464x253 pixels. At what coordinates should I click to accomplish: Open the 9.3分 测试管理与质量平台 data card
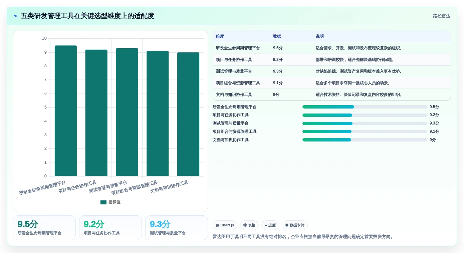point(177,228)
